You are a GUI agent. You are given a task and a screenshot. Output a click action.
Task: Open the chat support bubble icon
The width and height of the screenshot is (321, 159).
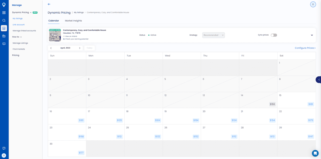315,153
